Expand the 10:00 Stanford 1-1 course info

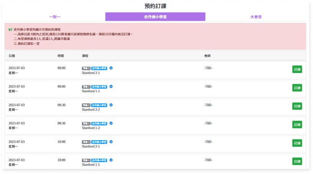[x=111, y=160]
